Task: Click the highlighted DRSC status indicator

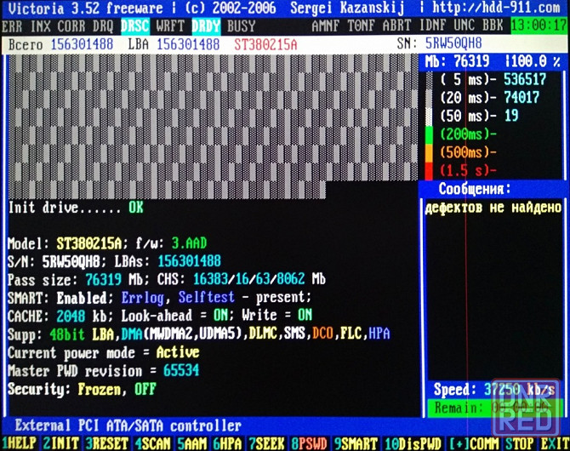Action: coord(135,26)
